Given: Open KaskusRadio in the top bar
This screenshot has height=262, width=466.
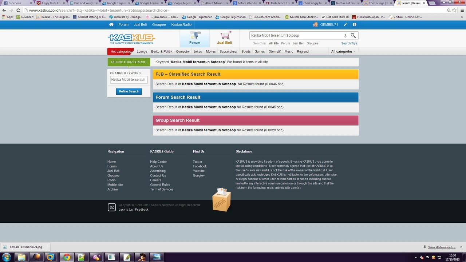Looking at the screenshot, I should (x=181, y=24).
